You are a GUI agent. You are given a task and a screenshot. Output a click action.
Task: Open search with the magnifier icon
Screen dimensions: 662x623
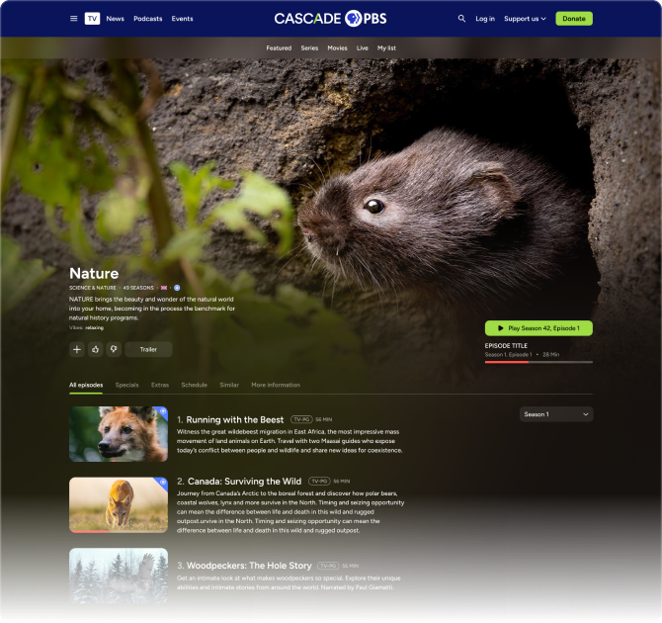coord(461,19)
